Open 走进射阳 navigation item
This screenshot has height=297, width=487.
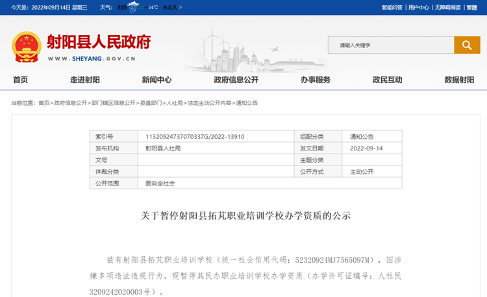85,80
